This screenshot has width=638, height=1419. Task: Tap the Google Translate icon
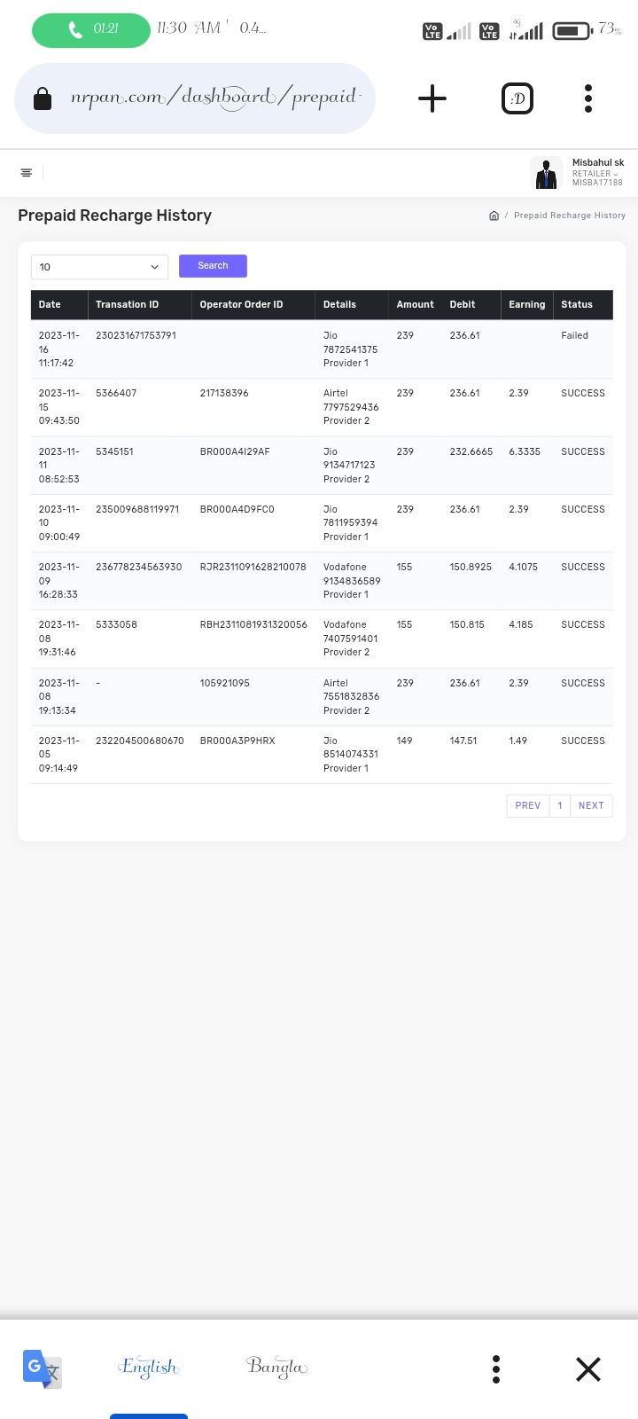point(41,1368)
